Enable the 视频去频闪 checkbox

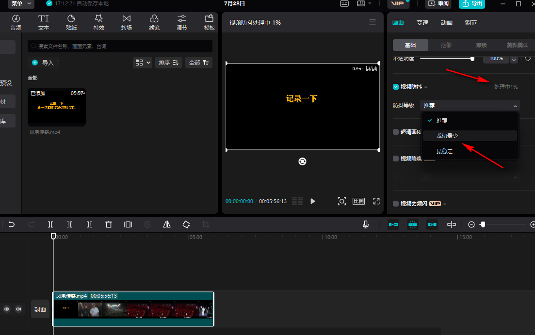[396, 204]
